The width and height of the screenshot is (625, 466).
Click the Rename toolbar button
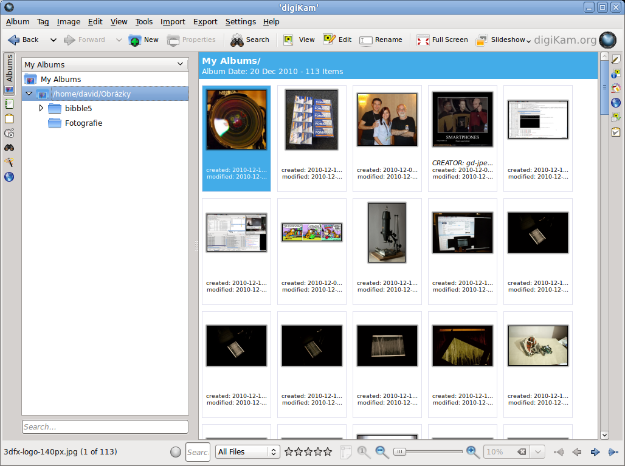tap(381, 39)
